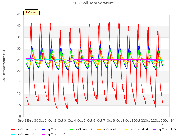The image size is (187, 140).
Task: Toggle the sp3_smT_1 legend entry
Action: [x=53, y=129]
